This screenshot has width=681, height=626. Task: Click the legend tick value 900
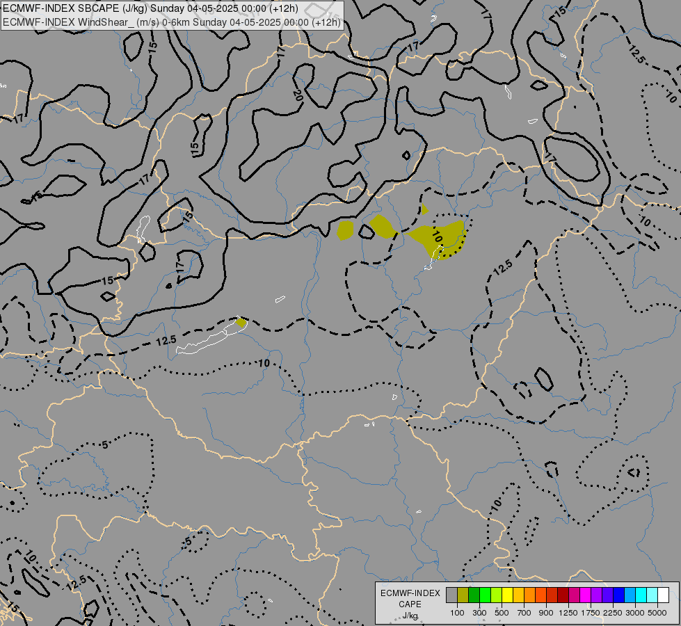click(x=546, y=613)
